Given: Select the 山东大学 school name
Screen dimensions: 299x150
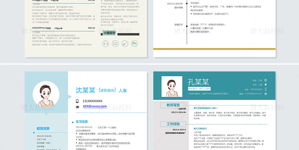Looking at the screenshot, I should (x=182, y=109).
